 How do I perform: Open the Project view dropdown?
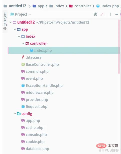[21, 15]
